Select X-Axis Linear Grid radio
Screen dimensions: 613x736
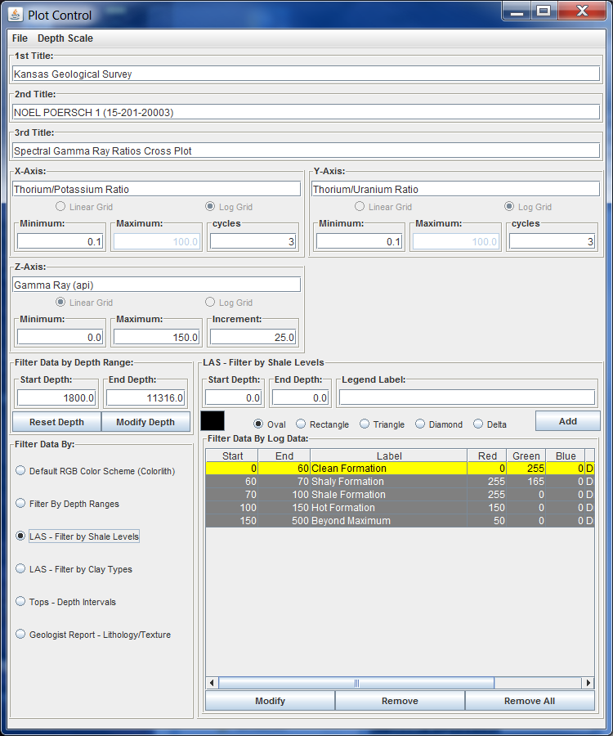(84, 207)
